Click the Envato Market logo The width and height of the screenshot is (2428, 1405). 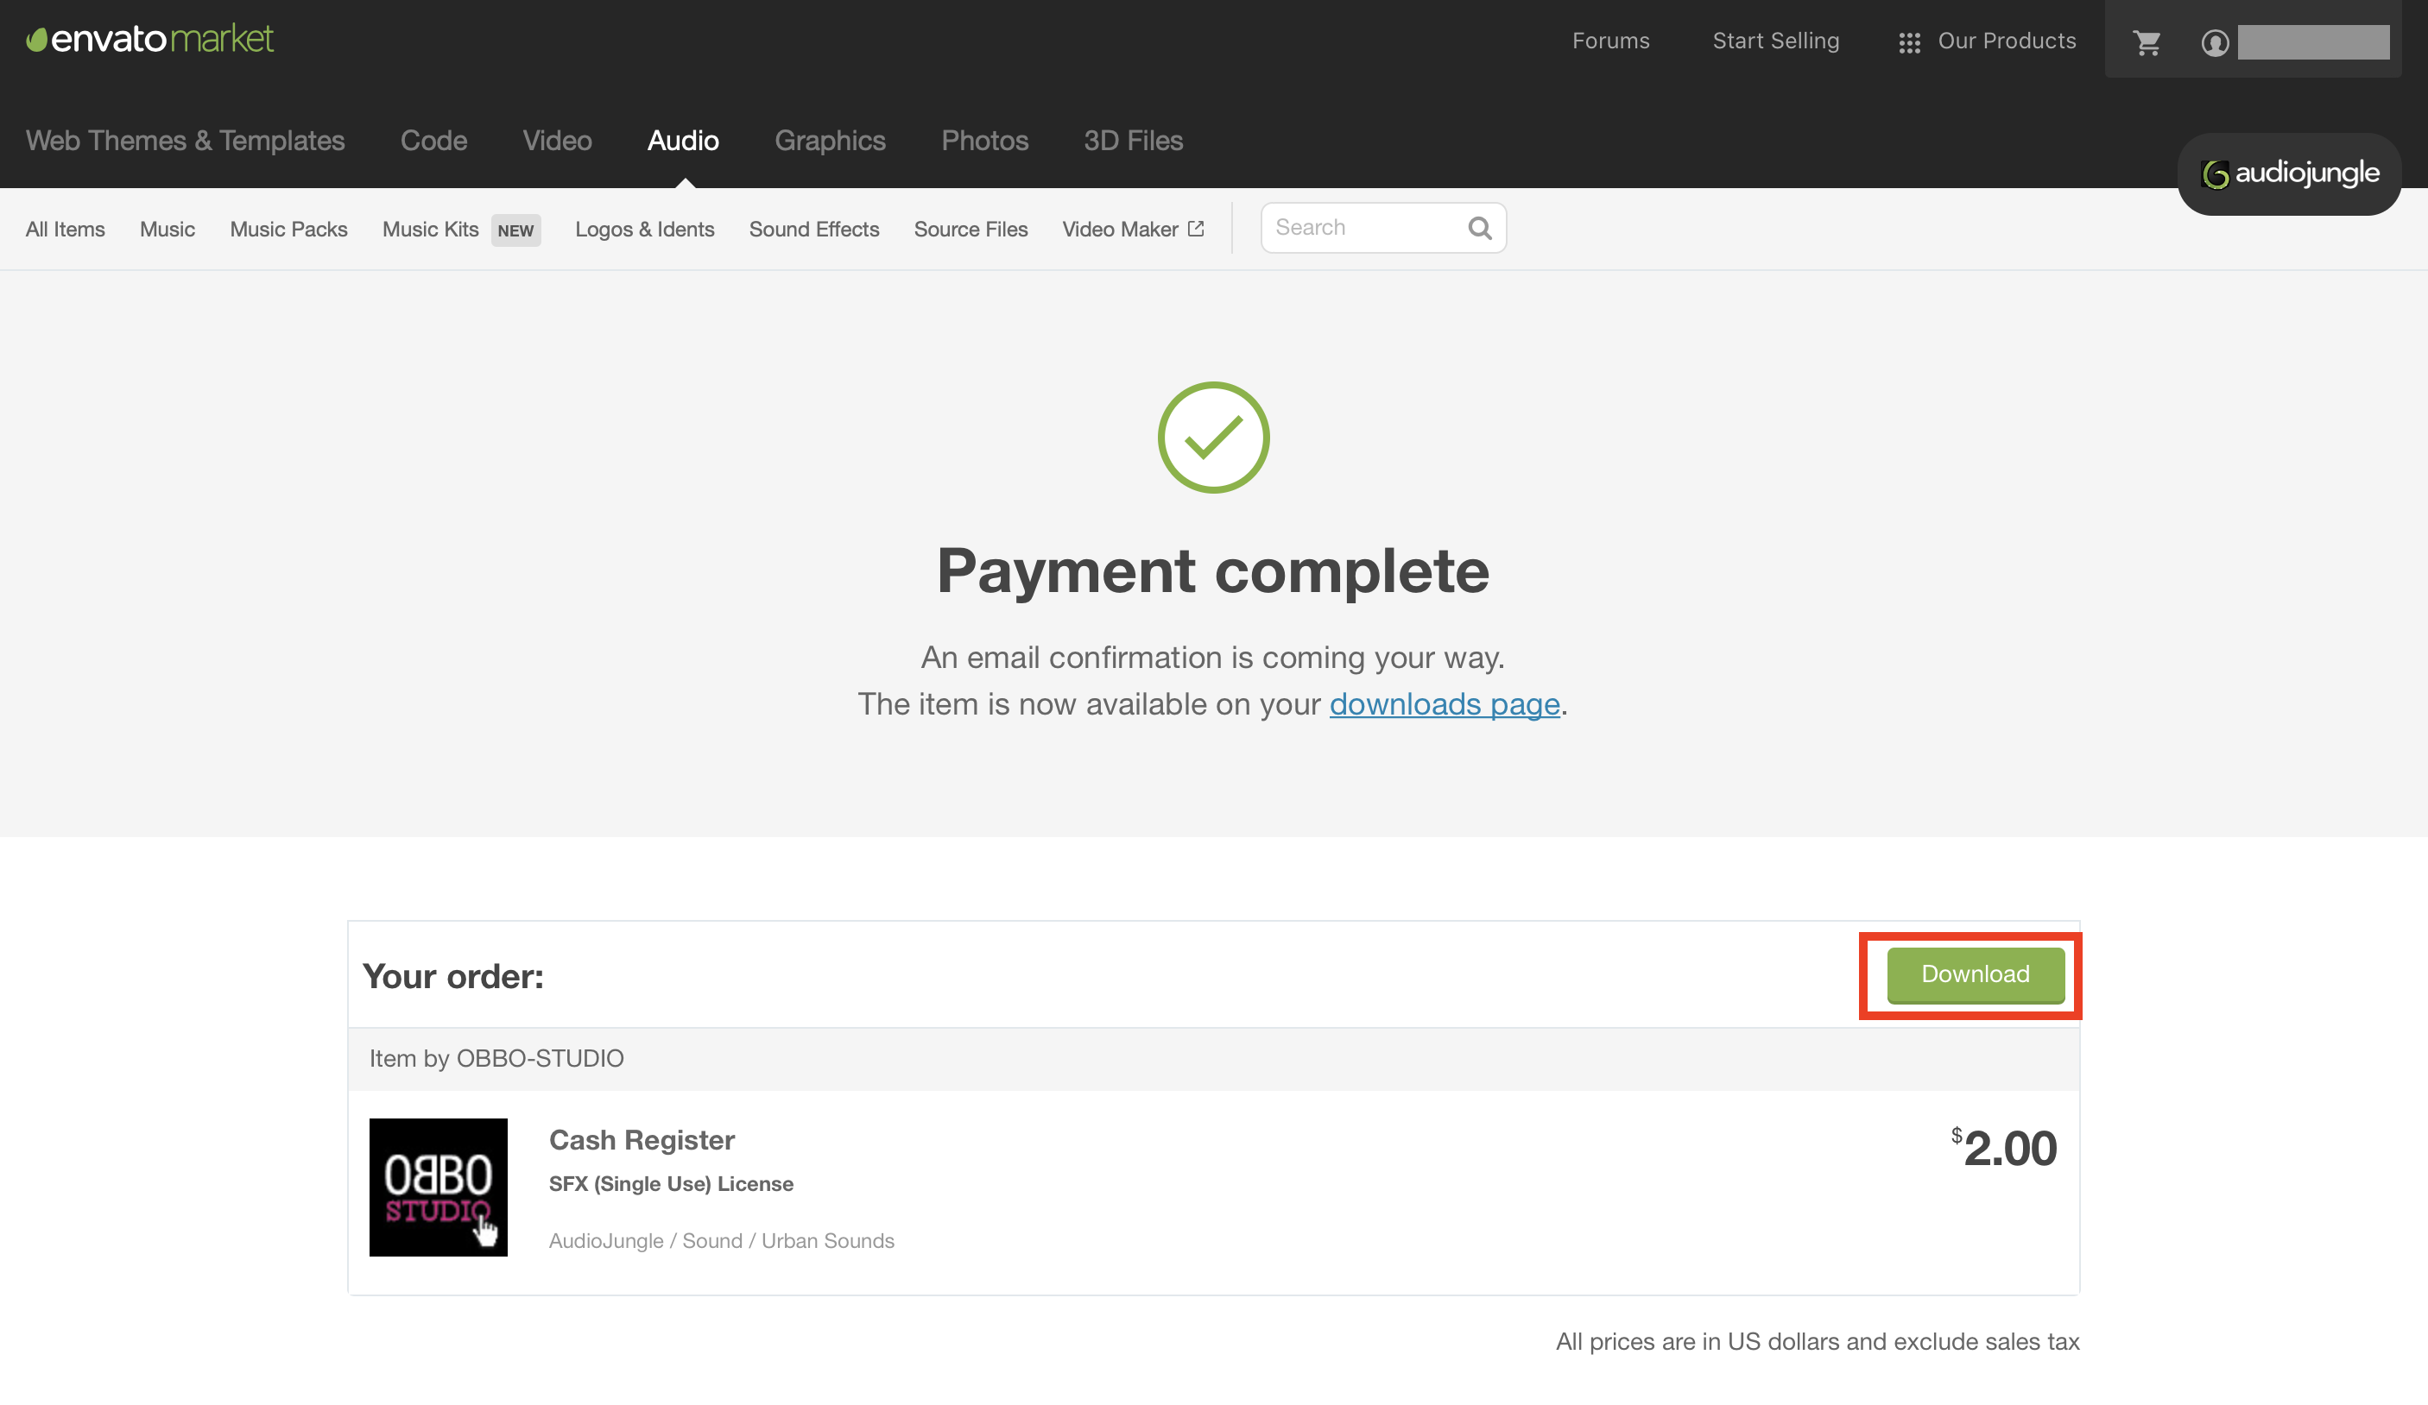[x=149, y=40]
